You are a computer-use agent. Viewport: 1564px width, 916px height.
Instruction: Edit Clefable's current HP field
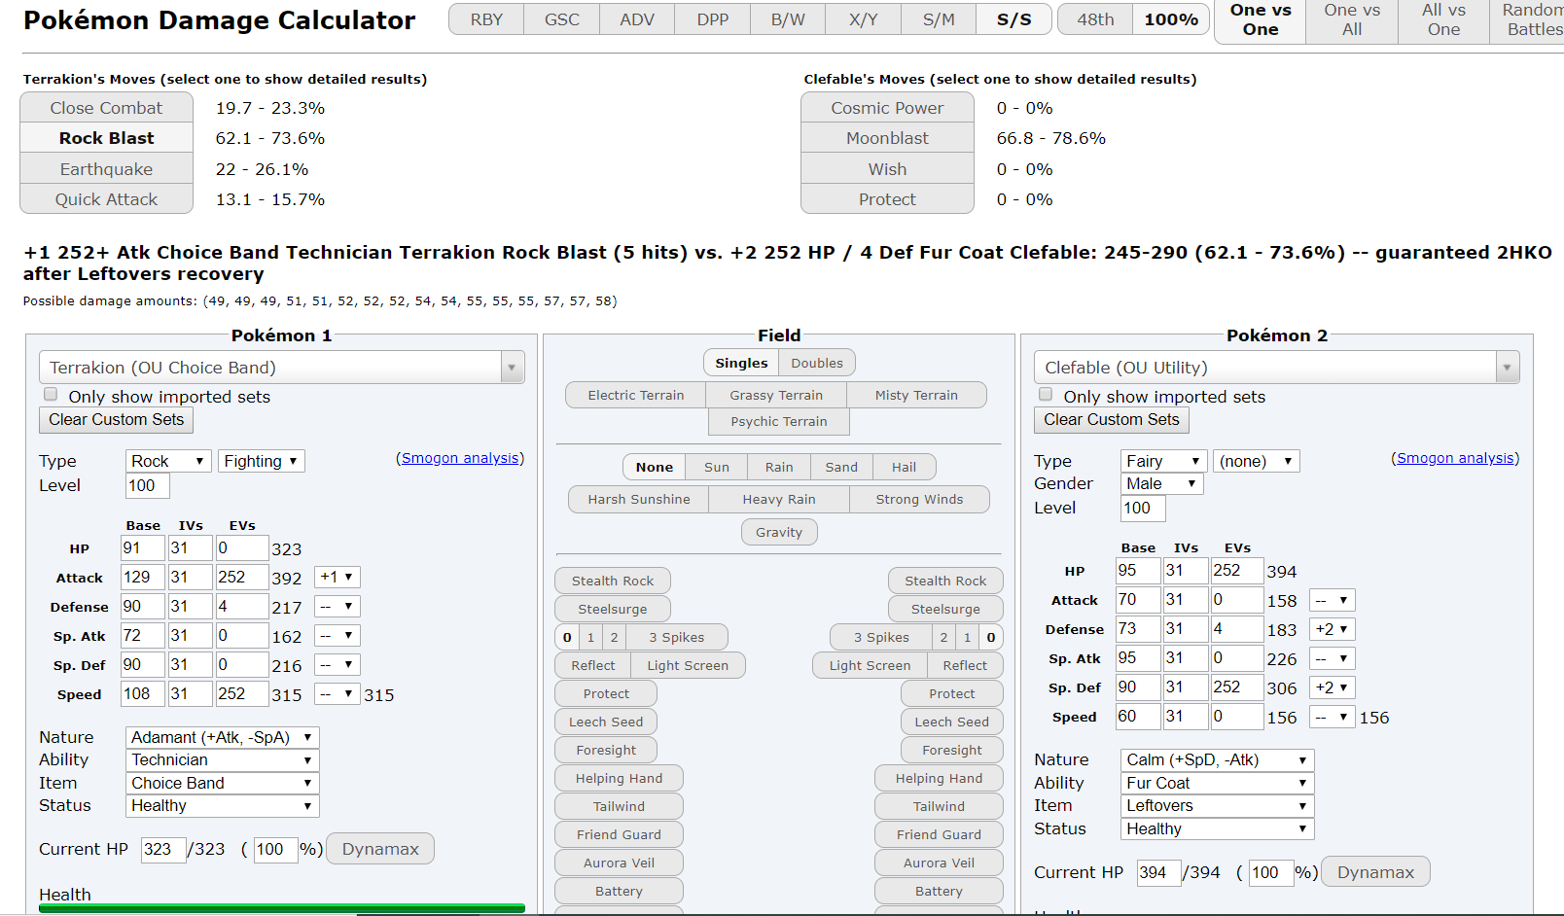(x=1159, y=872)
